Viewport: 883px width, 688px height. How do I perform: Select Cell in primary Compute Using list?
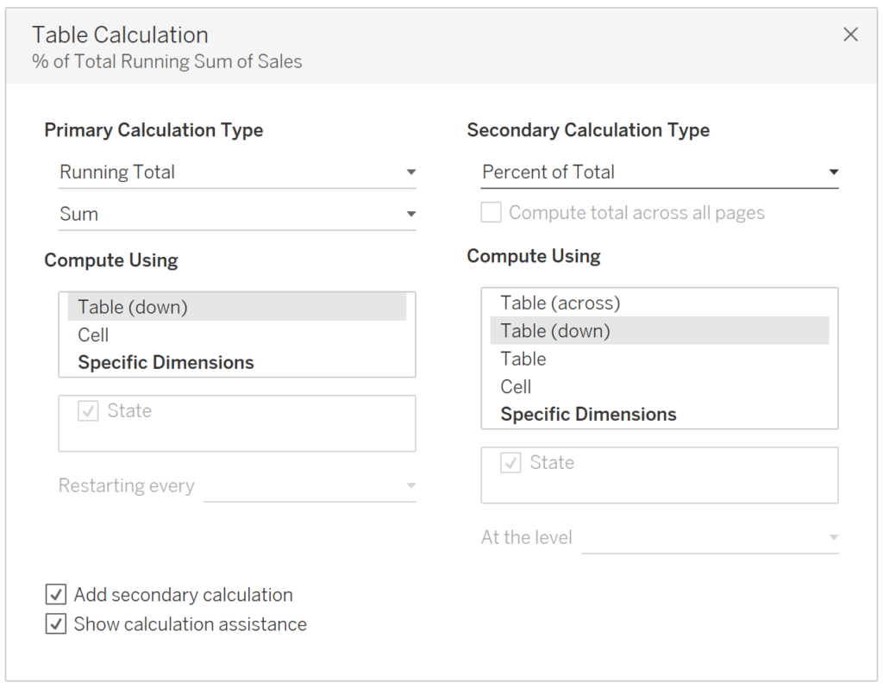coord(93,335)
